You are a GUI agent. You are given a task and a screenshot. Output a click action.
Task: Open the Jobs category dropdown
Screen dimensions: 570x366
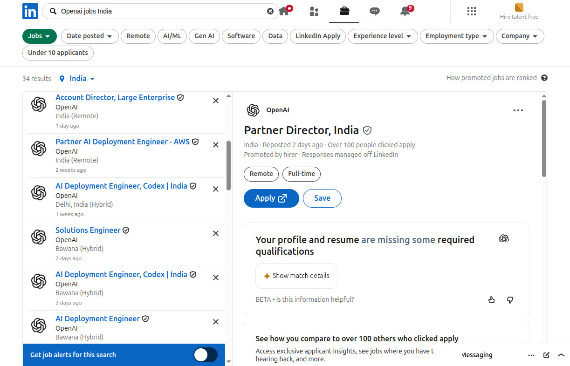pos(40,36)
